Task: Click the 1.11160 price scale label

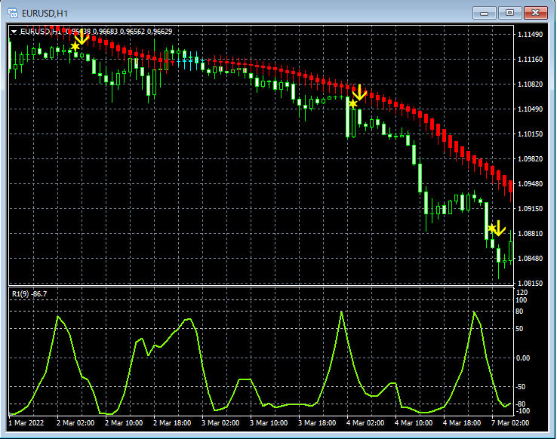Action: coord(530,60)
